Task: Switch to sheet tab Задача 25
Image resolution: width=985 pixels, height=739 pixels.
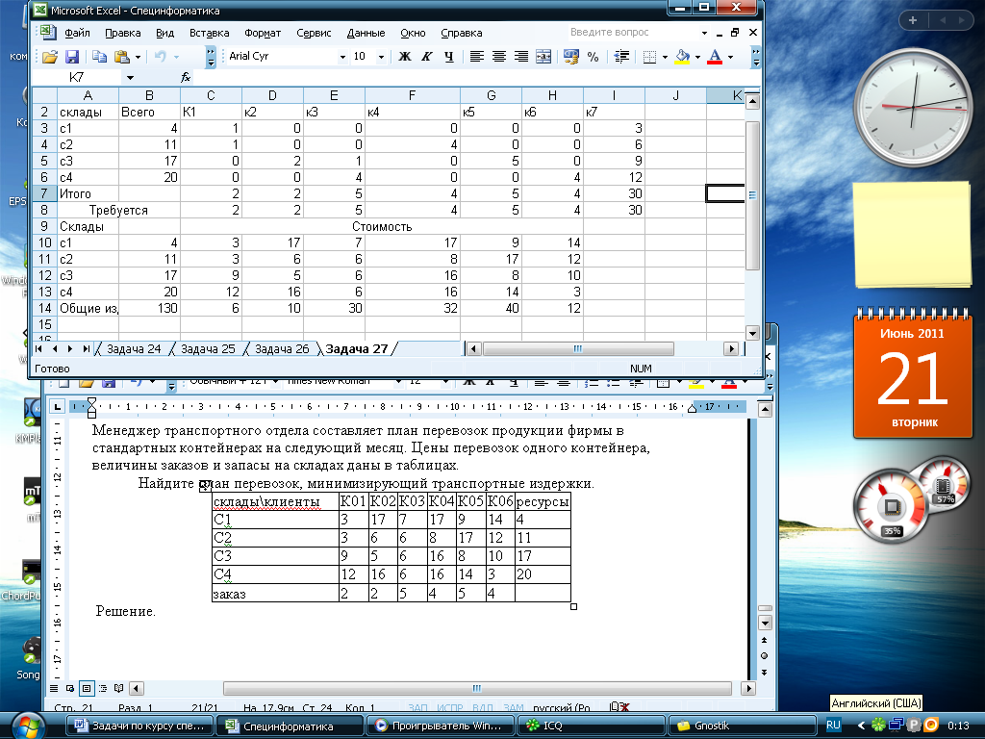Action: (x=208, y=348)
